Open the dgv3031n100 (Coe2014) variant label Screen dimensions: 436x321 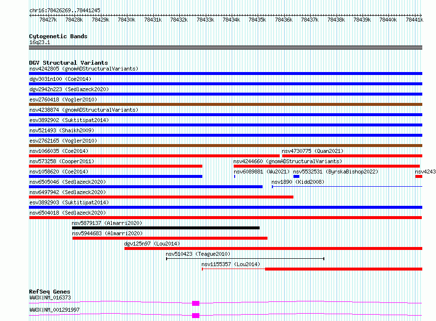(x=60, y=79)
